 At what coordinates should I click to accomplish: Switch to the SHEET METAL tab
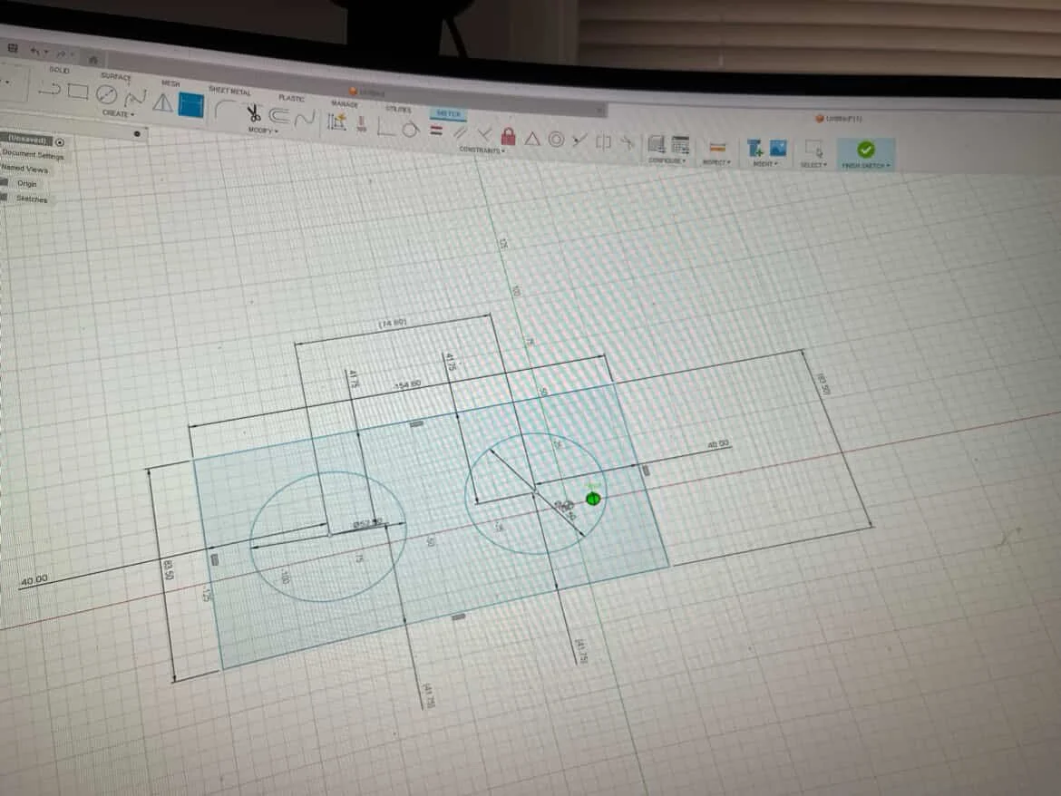pos(229,90)
